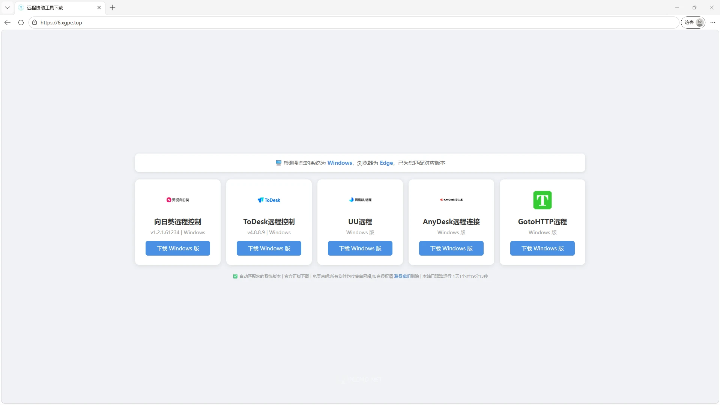
Task: Download ToDesk远程控制 Windows version
Action: (x=269, y=248)
